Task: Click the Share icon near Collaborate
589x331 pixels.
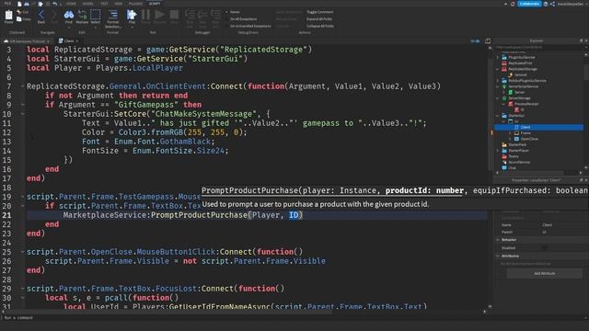Action: click(x=552, y=4)
